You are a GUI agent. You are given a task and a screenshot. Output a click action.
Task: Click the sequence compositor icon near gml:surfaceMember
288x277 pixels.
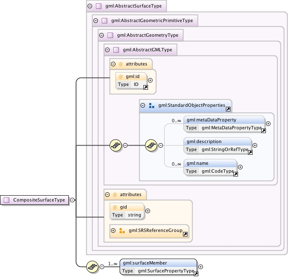93,267
